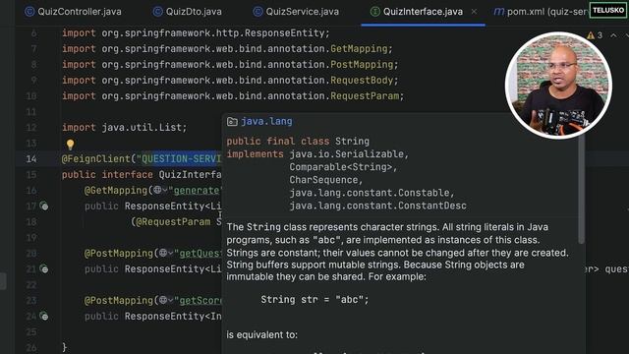Screen dimensions: 629x354
Task: Click the line 21 gutter implementation icon
Action: [x=44, y=269]
